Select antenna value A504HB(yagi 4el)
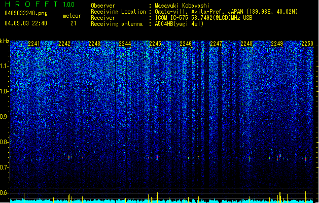Image resolution: width=319 pixels, height=203 pixels. pos(179,24)
